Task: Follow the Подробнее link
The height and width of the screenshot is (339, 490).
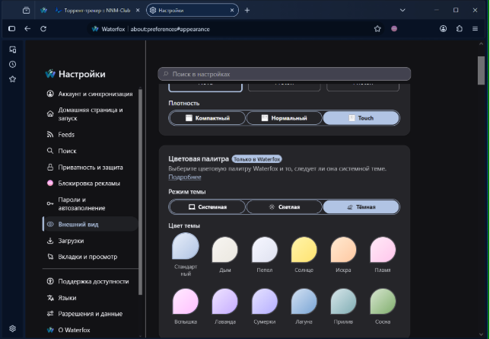Action: 185,177
